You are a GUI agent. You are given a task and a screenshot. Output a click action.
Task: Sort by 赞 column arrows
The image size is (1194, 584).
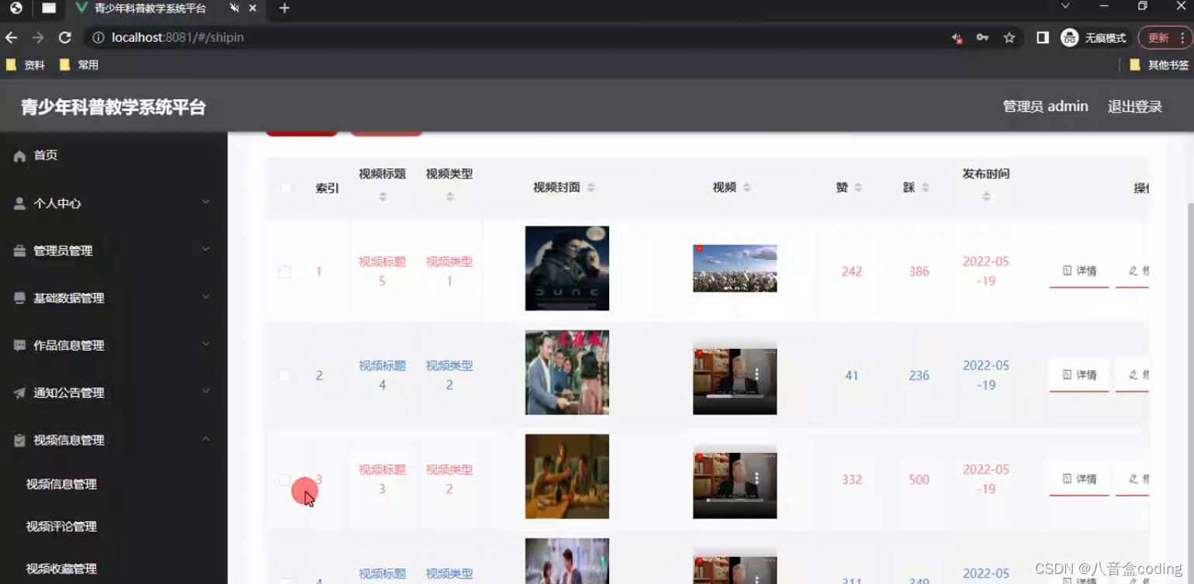click(858, 188)
